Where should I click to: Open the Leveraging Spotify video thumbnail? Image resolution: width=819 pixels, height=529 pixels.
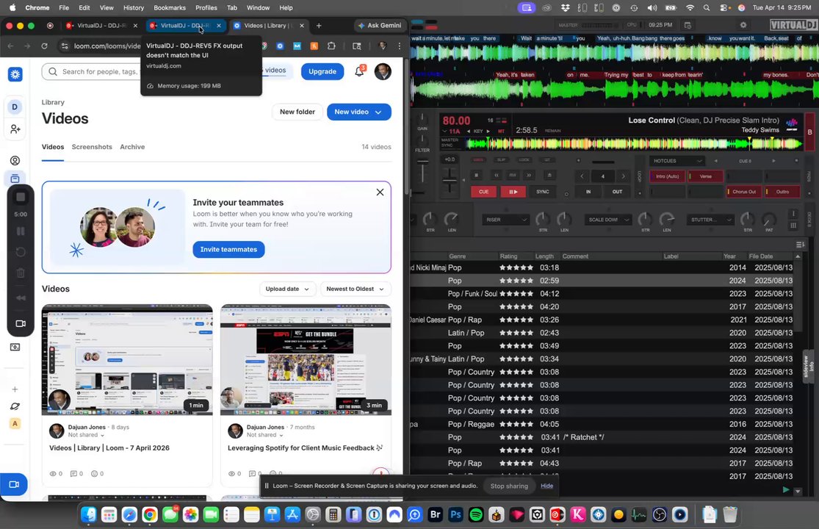(306, 360)
